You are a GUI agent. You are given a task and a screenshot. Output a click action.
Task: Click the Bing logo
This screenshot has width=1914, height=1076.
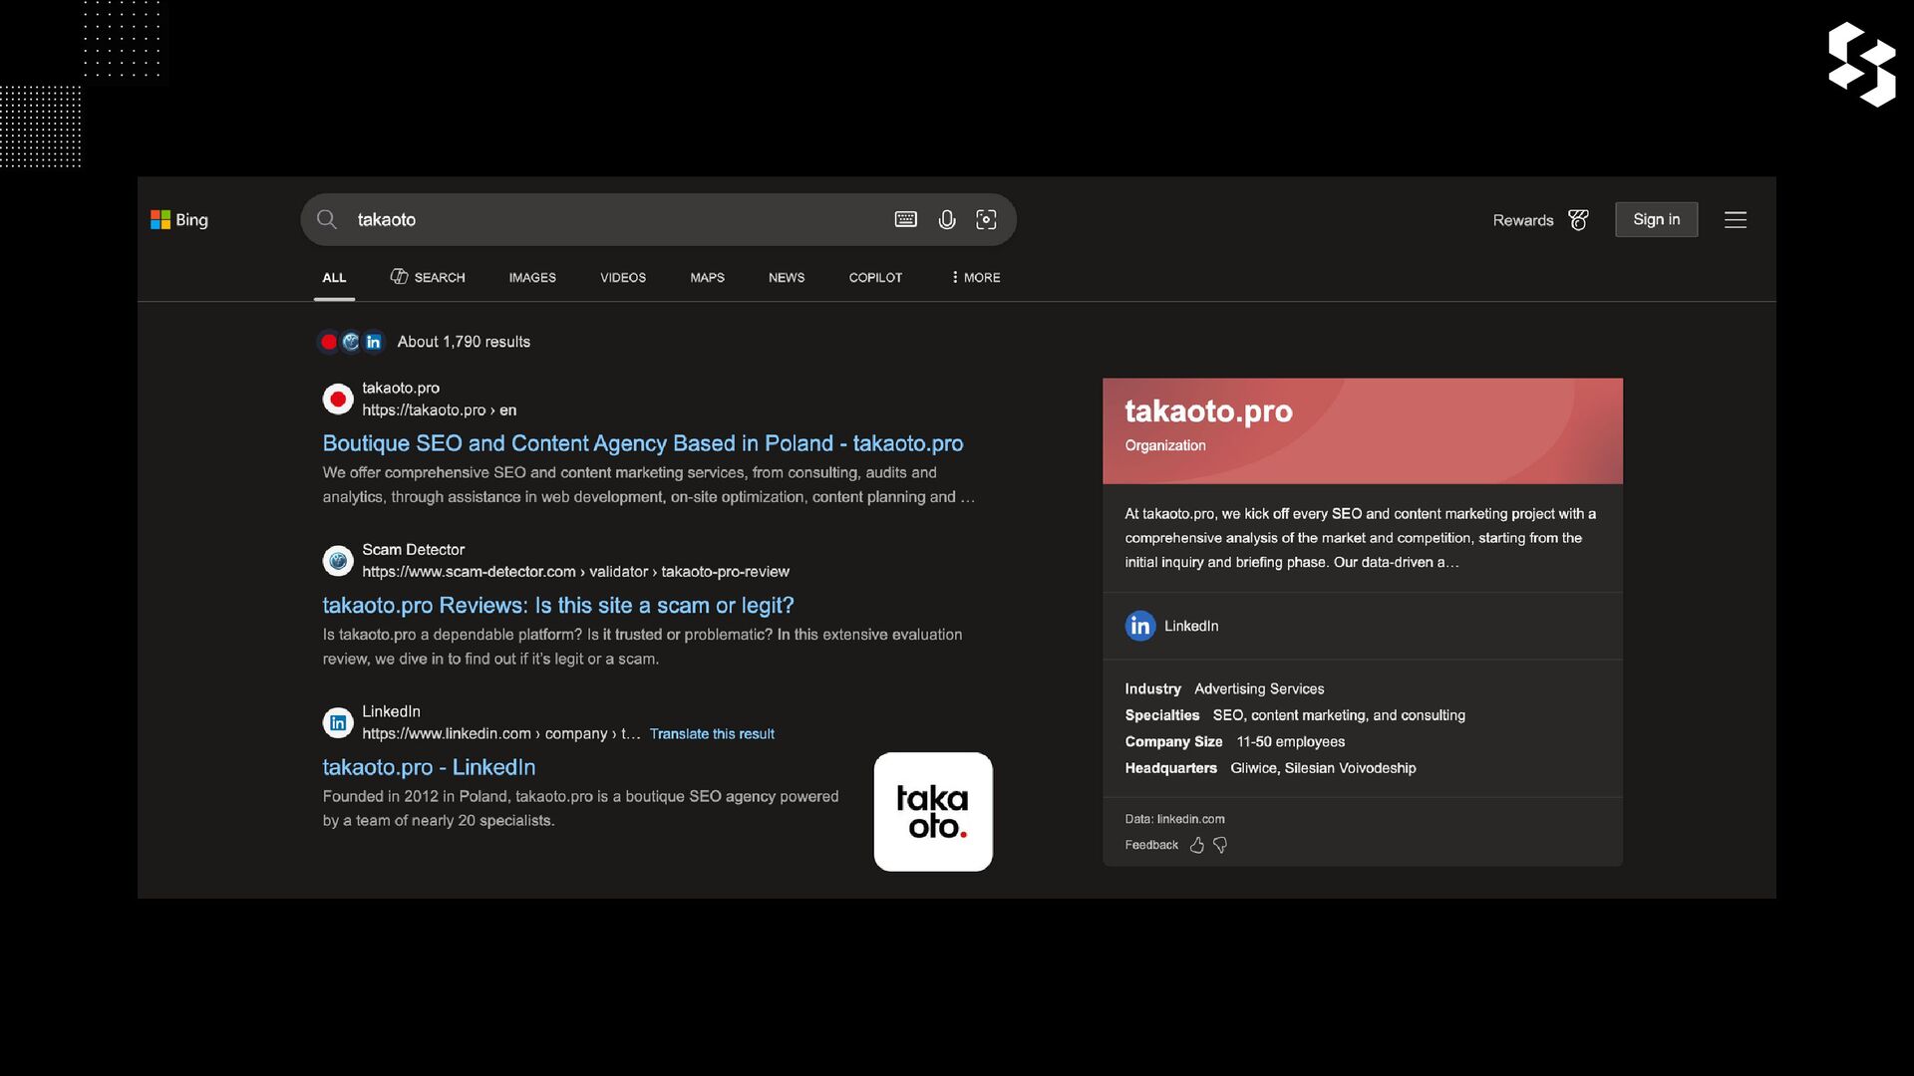click(179, 220)
